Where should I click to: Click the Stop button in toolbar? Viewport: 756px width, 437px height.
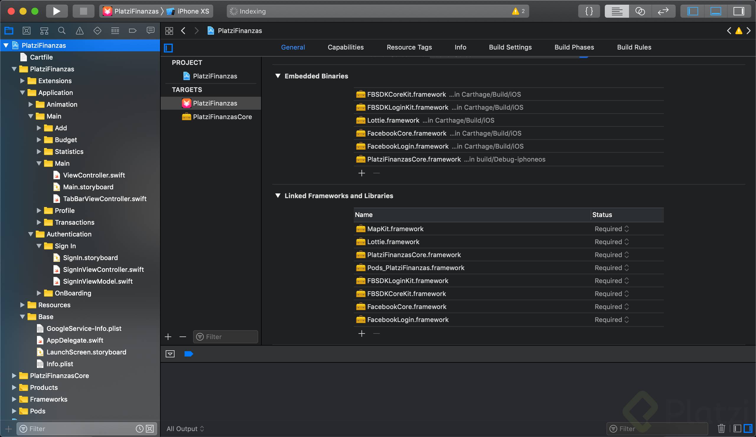click(83, 11)
